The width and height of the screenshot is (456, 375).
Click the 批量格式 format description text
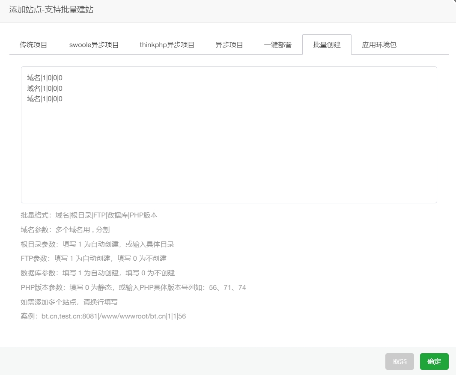tap(89, 215)
